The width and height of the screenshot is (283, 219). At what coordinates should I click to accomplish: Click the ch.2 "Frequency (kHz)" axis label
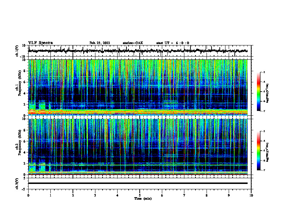pyautogui.click(x=20, y=143)
